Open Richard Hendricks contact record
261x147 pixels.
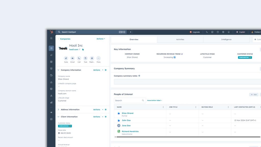(x=130, y=131)
